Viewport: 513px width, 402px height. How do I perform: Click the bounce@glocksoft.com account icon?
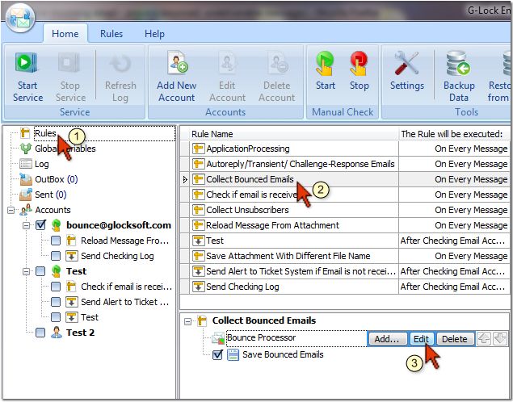tap(57, 225)
